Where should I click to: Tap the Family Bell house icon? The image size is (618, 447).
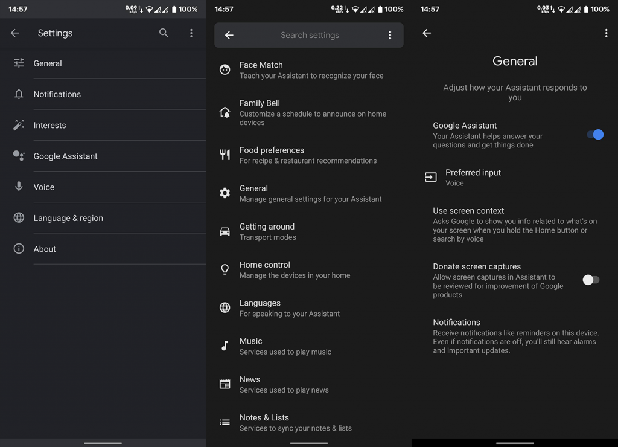click(x=225, y=112)
